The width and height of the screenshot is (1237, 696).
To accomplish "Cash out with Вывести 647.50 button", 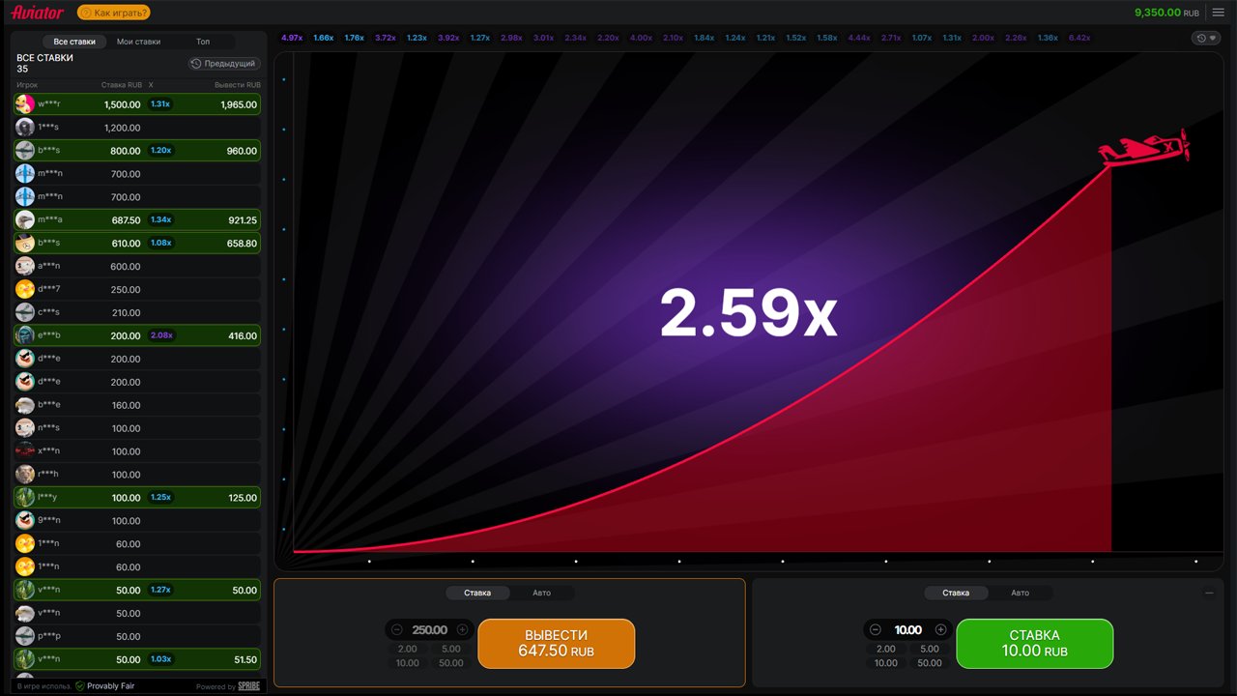I will point(557,644).
